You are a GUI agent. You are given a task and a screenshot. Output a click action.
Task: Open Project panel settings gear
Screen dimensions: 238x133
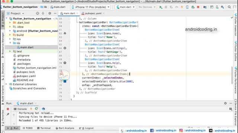click(x=49, y=13)
